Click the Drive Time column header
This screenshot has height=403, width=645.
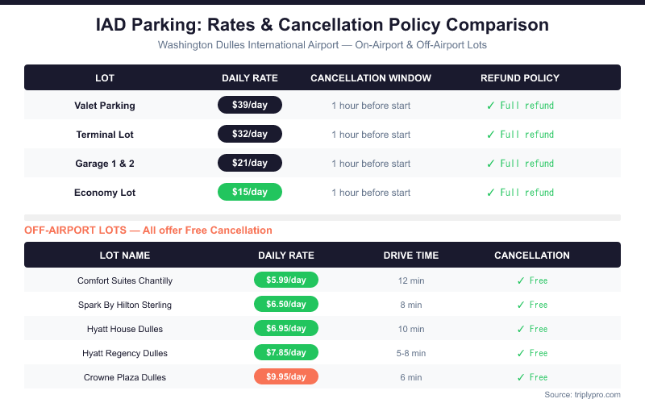pyautogui.click(x=411, y=256)
